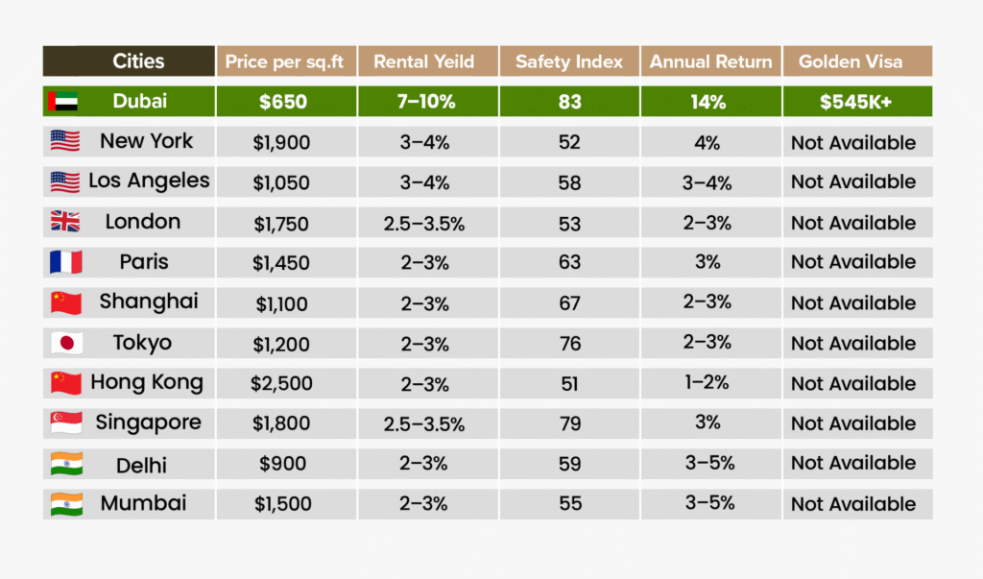The image size is (983, 579).
Task: Select the Price per sq.ft header
Action: (285, 62)
